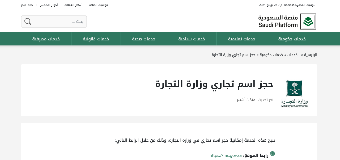This screenshot has width=340, height=160.
Task: Open حالة البحر sea state link
Action: (27, 5)
